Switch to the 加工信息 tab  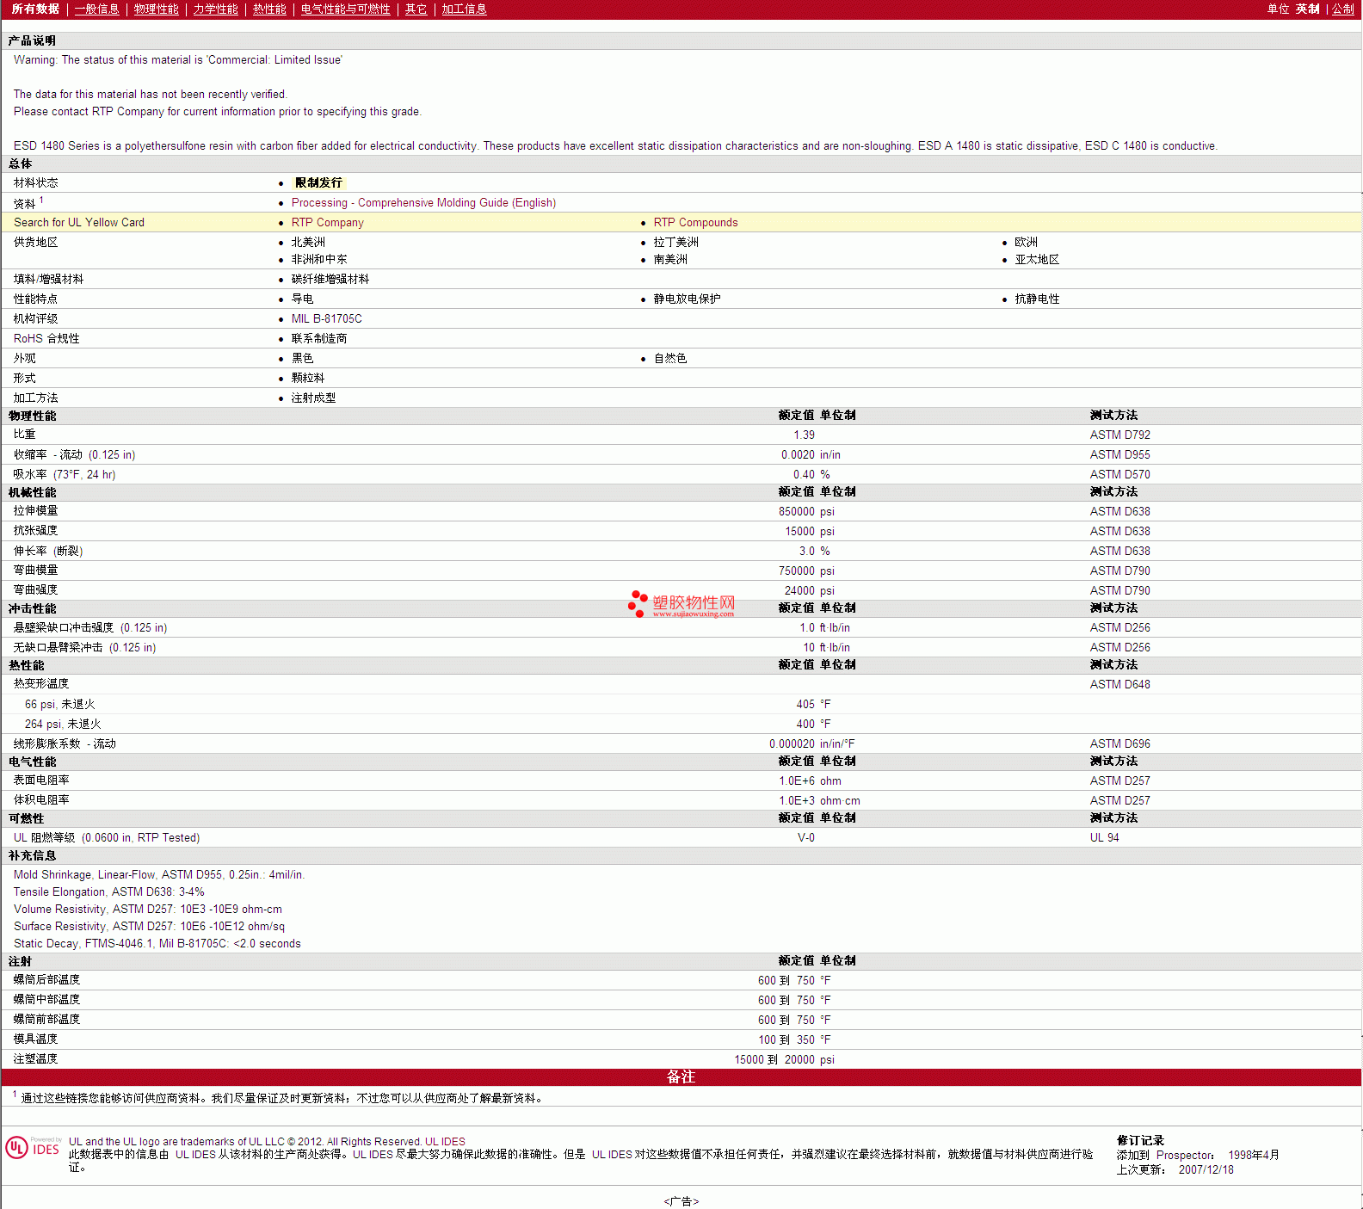click(x=464, y=9)
